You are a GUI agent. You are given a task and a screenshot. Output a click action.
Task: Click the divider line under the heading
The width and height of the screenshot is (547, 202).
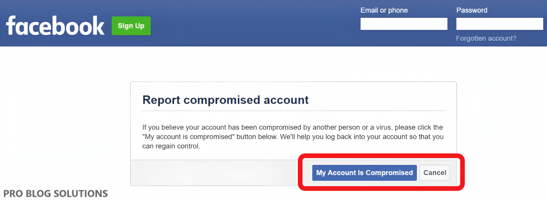coord(293,111)
